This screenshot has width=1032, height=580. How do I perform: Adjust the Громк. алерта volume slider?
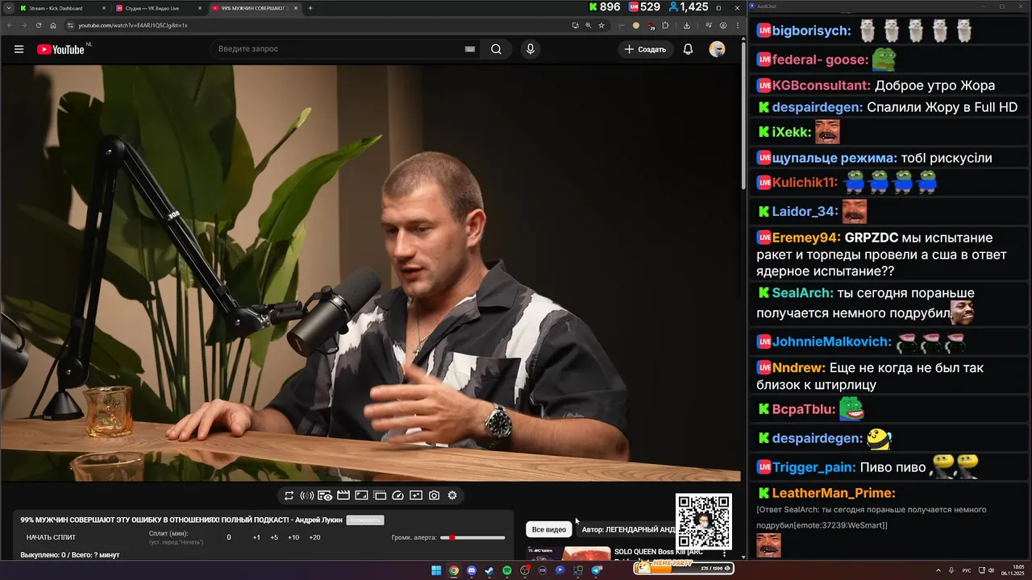coord(472,537)
